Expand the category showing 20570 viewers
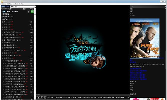Image resolution: width=167 pixels, height=100 pixels. coord(3,32)
